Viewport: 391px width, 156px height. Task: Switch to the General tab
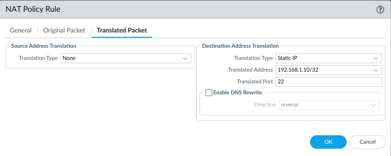coord(21,31)
